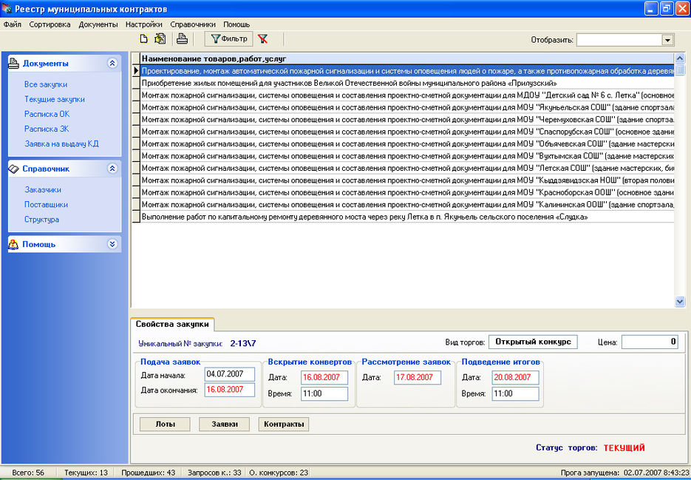Click the Наименование товаров,работ,услуг column header
The width and height of the screenshot is (691, 480).
407,58
